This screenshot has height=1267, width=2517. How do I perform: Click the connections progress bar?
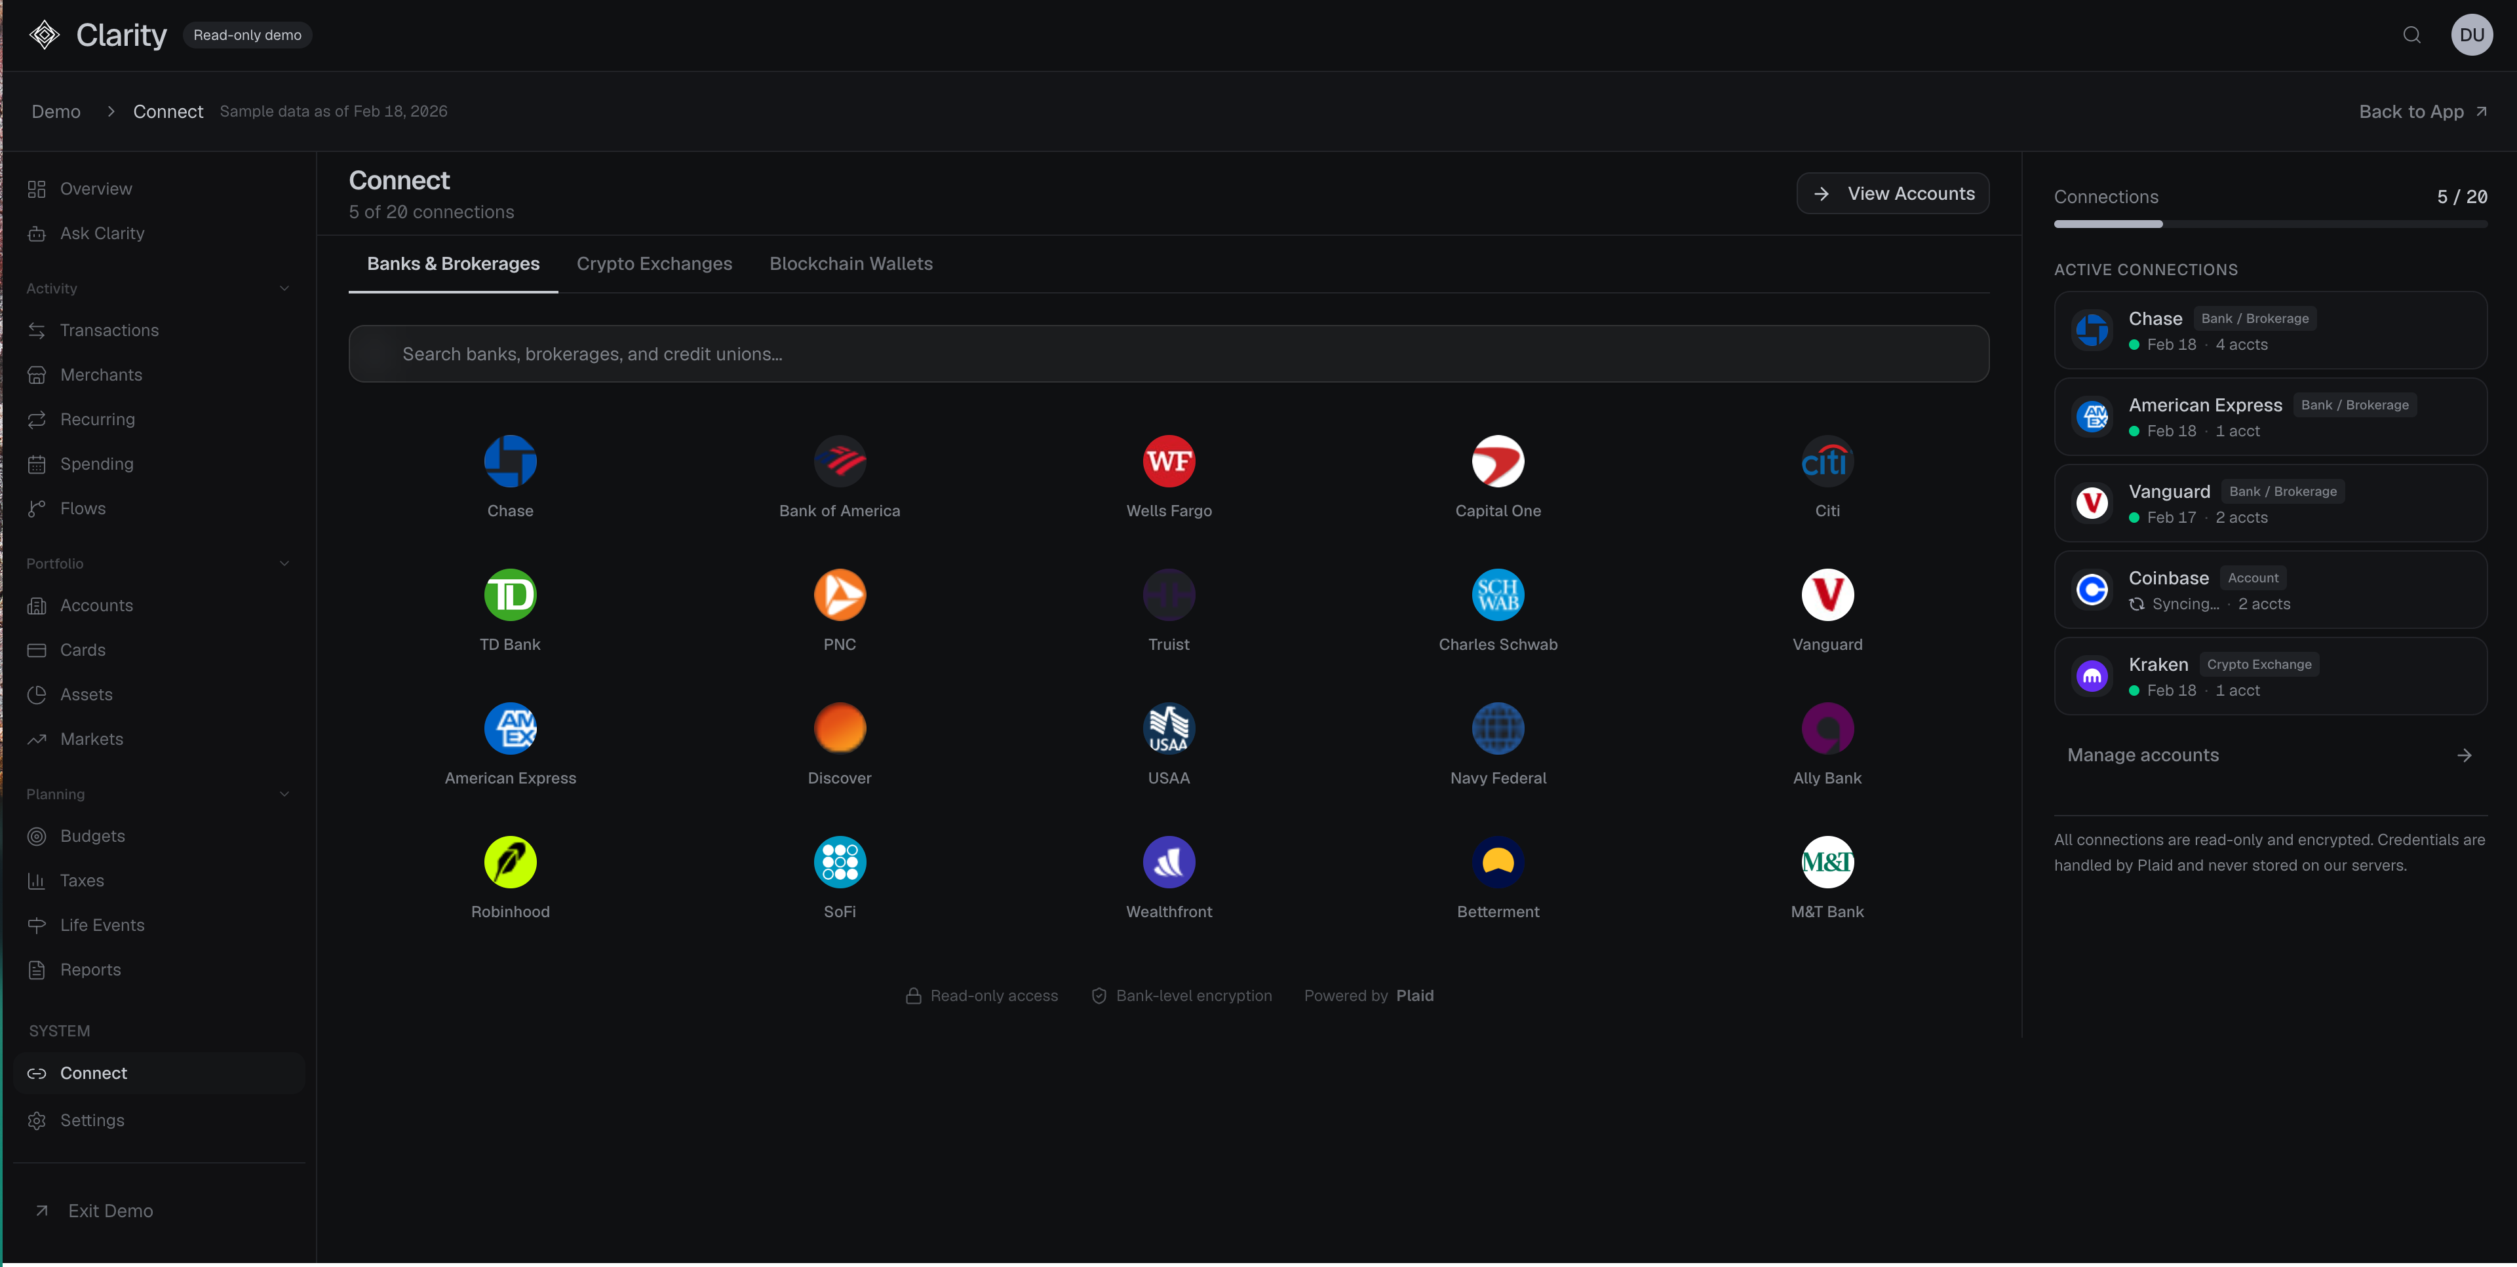(2270, 223)
